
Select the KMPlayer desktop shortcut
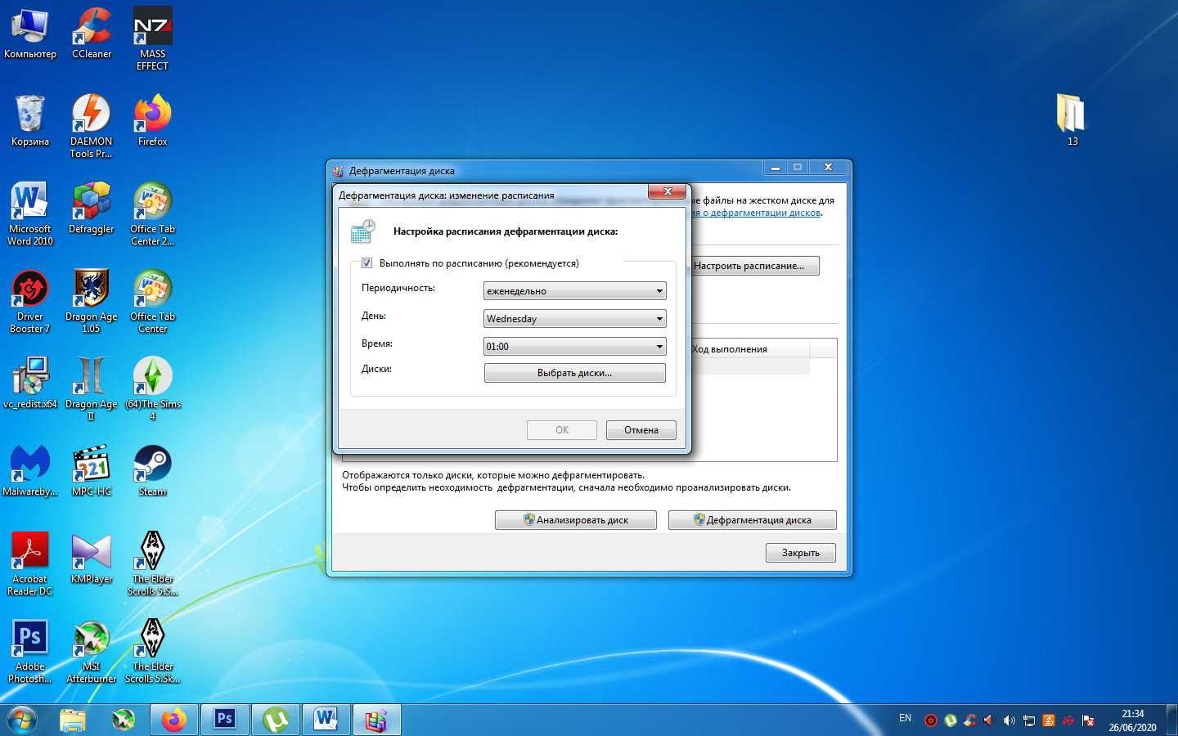(92, 559)
